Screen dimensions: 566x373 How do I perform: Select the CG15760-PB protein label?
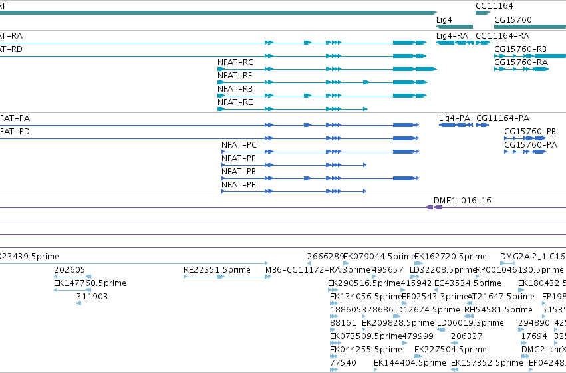(530, 132)
